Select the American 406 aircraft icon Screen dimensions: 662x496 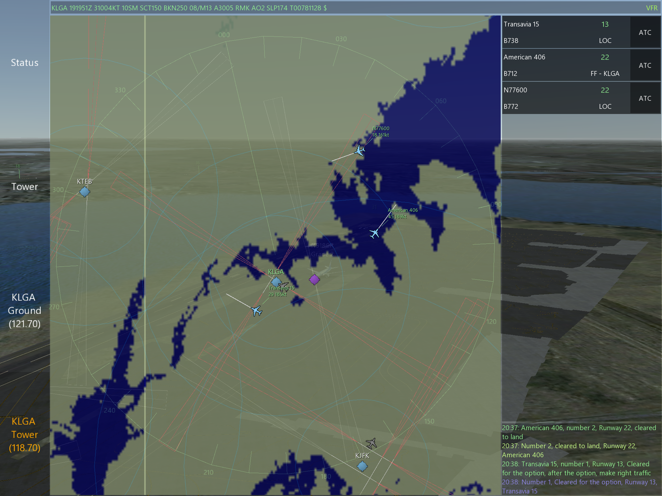(374, 233)
